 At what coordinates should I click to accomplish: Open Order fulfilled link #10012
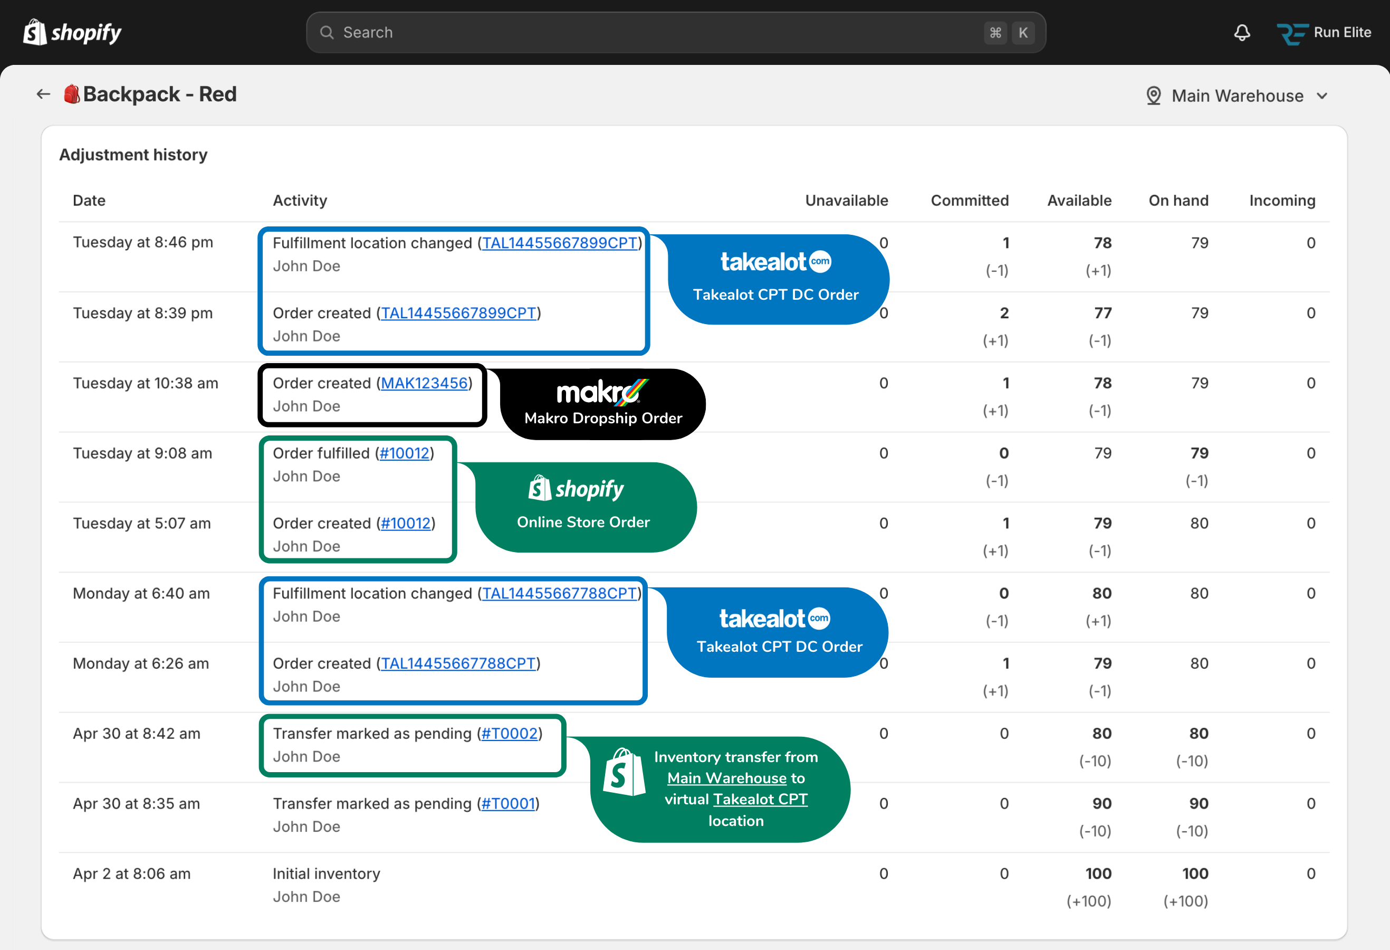[404, 453]
